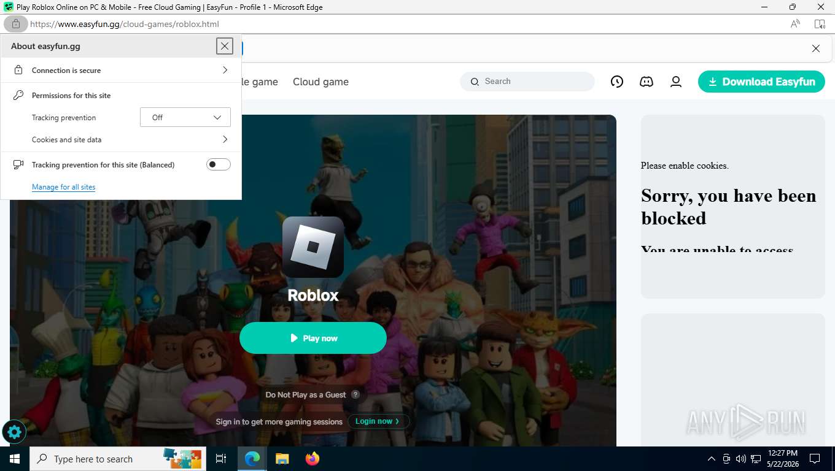The image size is (835, 471).
Task: Open the Manage for all sites link
Action: 63,187
